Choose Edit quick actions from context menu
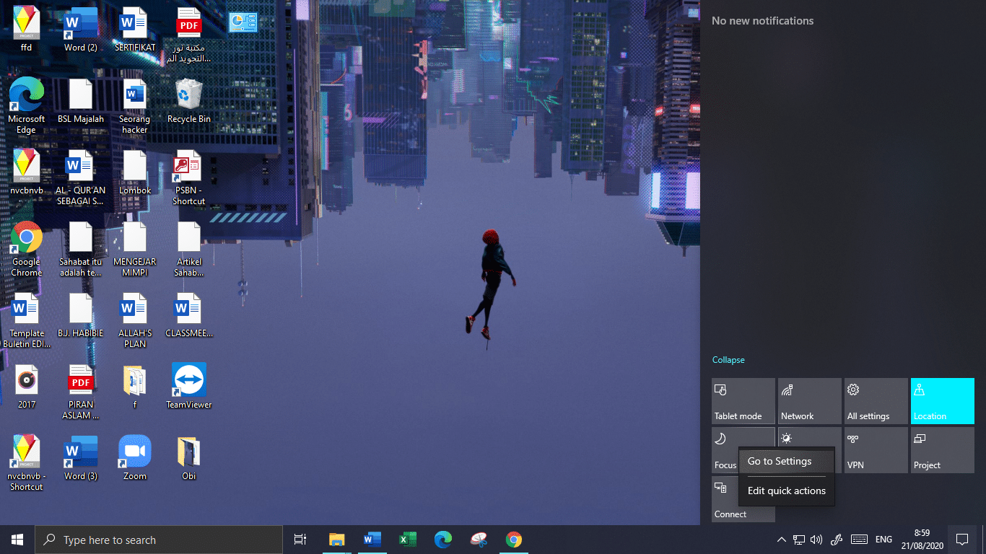986x554 pixels. [786, 491]
